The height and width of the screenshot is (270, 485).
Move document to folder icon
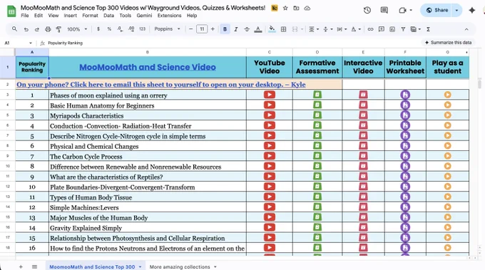tap(296, 9)
